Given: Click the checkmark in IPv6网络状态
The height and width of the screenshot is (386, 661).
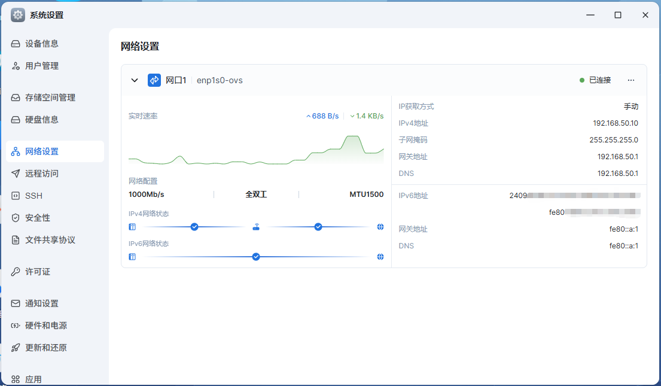Looking at the screenshot, I should coord(256,257).
